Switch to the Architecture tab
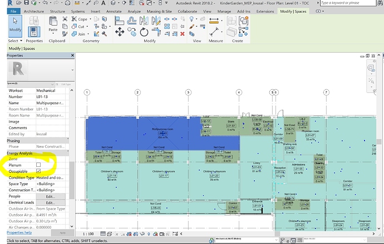Image resolution: width=384 pixels, height=244 pixels. (34, 11)
